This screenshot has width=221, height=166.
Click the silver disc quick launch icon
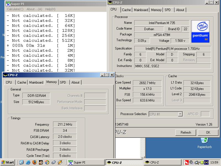pos(54,162)
